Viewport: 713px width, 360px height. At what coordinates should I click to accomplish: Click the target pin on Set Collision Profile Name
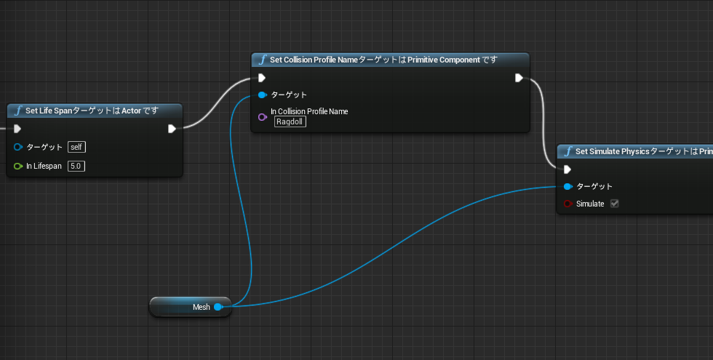tap(263, 95)
